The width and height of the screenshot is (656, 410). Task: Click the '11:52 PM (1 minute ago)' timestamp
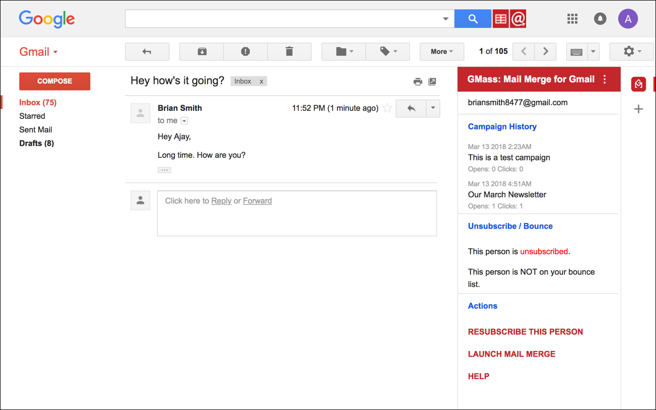pyautogui.click(x=335, y=108)
